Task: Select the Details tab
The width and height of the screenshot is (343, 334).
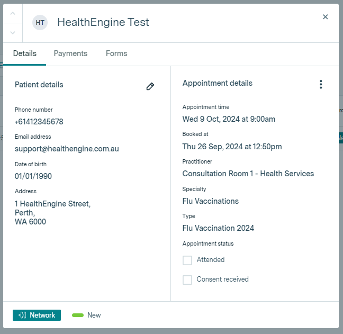Action: (25, 53)
